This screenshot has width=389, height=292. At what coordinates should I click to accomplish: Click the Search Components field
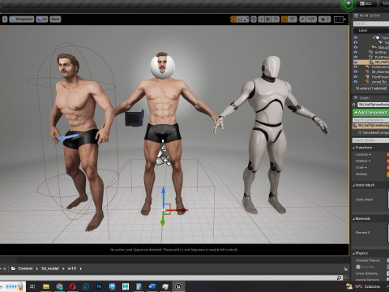click(x=370, y=120)
